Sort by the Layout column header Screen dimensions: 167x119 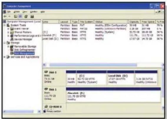(x=65, y=22)
